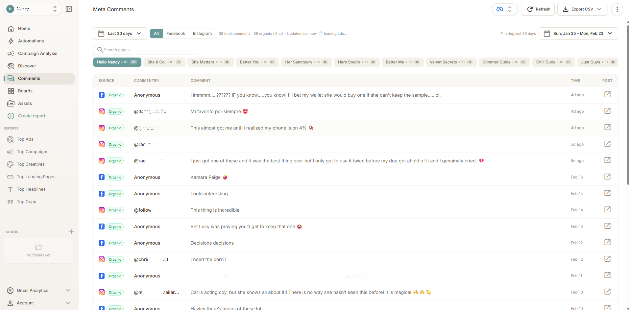
Task: Open Discover from the sidebar icon
Action: click(11, 66)
